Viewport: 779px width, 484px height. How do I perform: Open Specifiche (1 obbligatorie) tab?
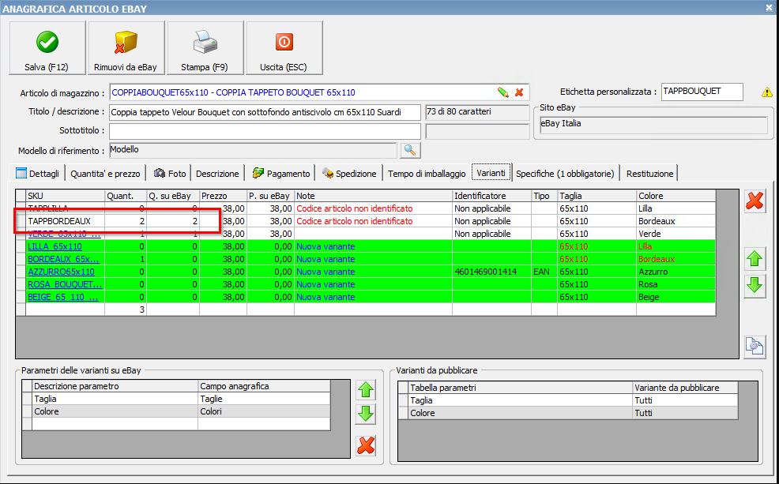click(566, 174)
